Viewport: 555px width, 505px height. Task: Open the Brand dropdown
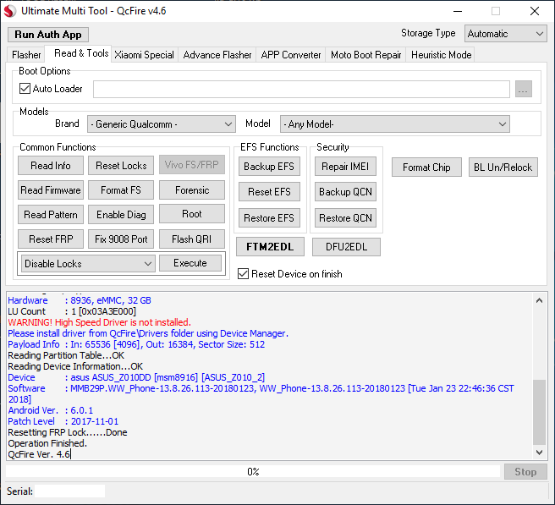click(x=162, y=124)
